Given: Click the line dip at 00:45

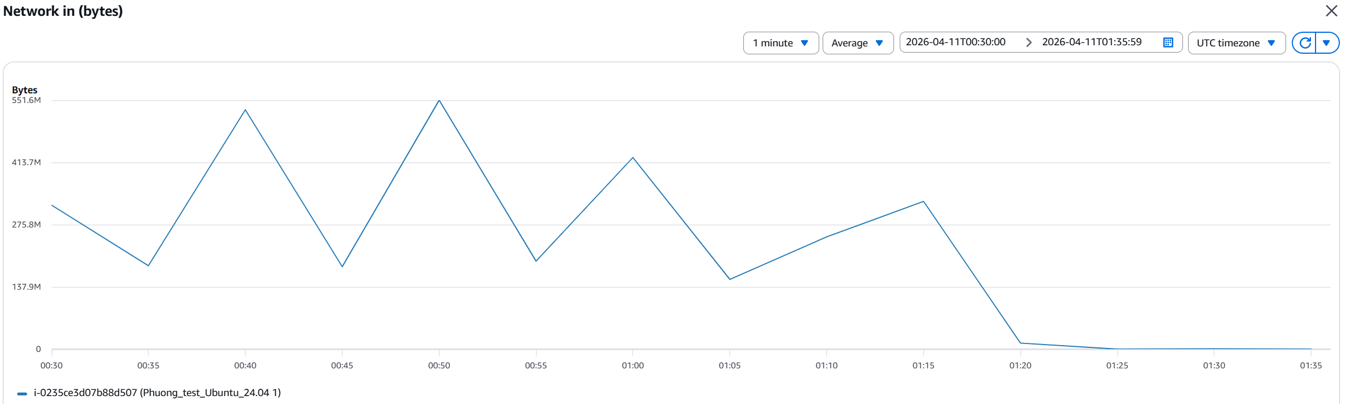Looking at the screenshot, I should click(x=342, y=267).
